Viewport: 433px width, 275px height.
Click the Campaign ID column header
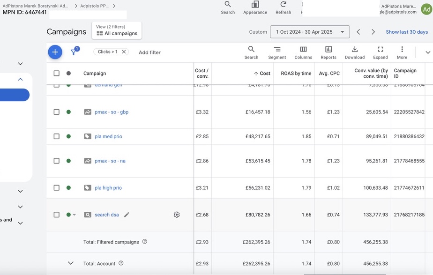[x=405, y=73]
